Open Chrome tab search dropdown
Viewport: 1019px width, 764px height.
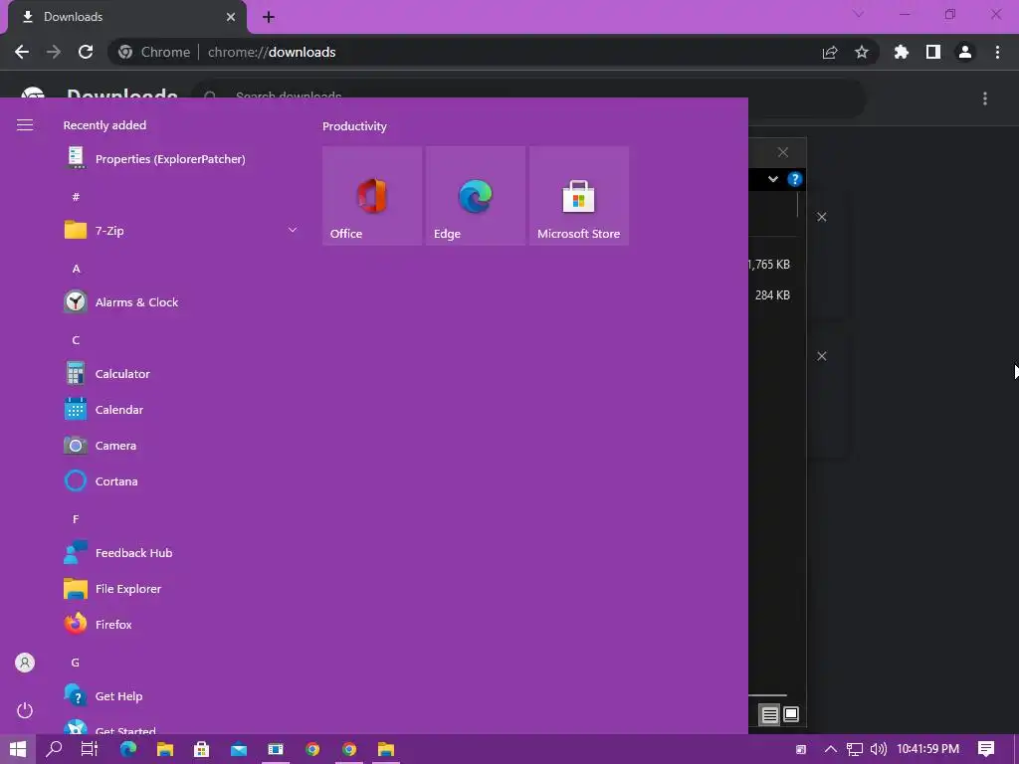click(858, 14)
